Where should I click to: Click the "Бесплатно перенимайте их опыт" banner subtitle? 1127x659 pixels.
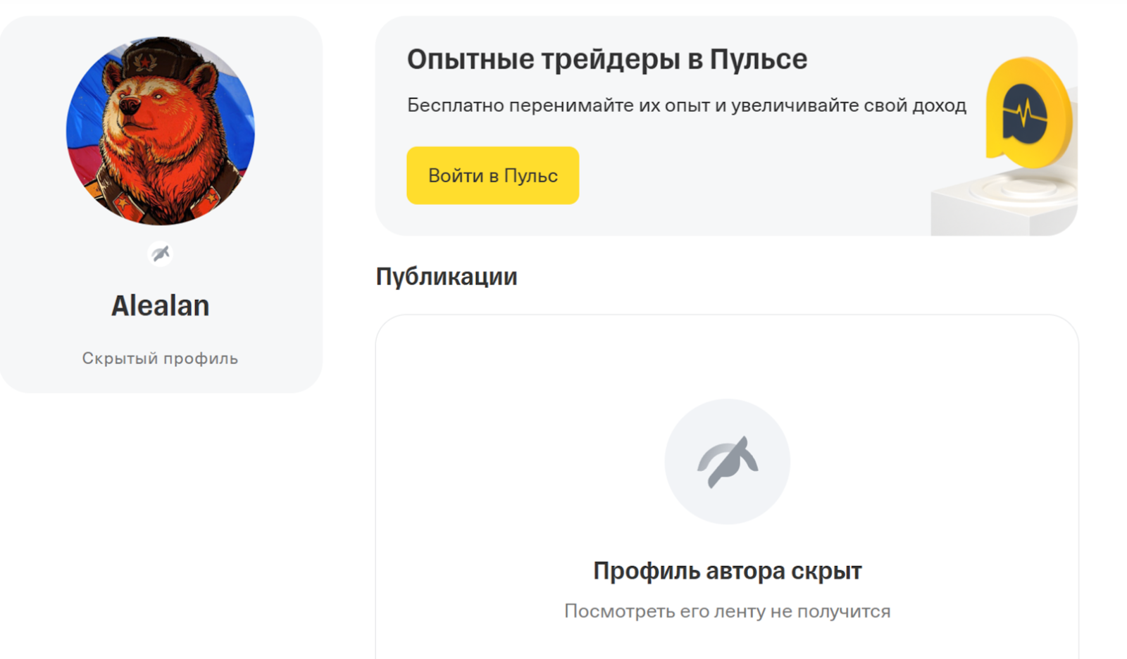[x=686, y=106]
